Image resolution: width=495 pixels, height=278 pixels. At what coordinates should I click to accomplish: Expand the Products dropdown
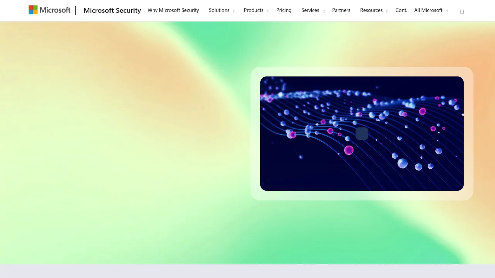pyautogui.click(x=256, y=10)
